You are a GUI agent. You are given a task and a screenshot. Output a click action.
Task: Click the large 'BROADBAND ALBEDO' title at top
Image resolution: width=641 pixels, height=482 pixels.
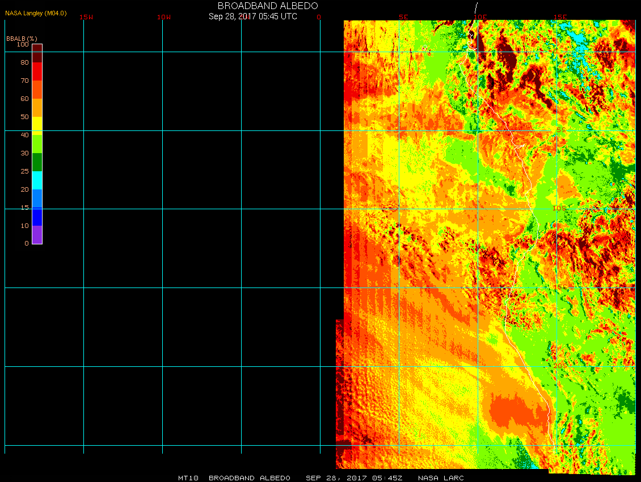point(268,6)
